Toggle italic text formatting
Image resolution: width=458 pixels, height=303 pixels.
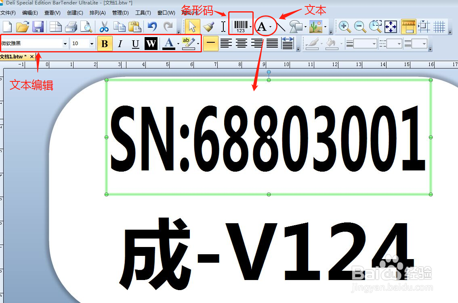[120, 44]
